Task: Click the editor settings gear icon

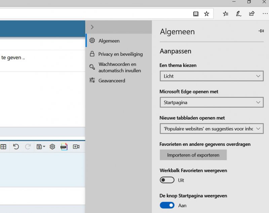Action: tap(52, 147)
